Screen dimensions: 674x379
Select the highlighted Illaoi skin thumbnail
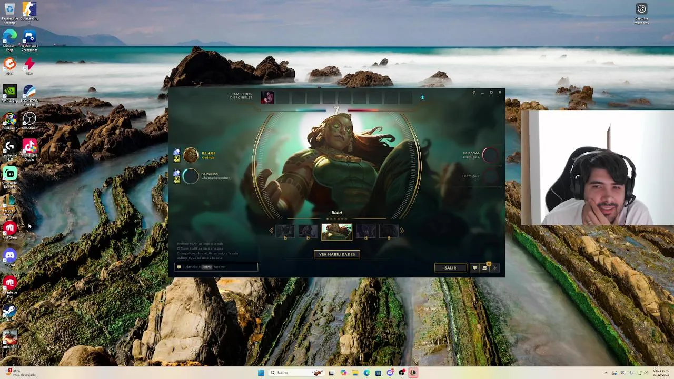pos(337,232)
